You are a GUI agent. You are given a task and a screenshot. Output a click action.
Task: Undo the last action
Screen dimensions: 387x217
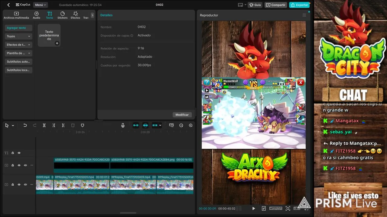[25, 125]
